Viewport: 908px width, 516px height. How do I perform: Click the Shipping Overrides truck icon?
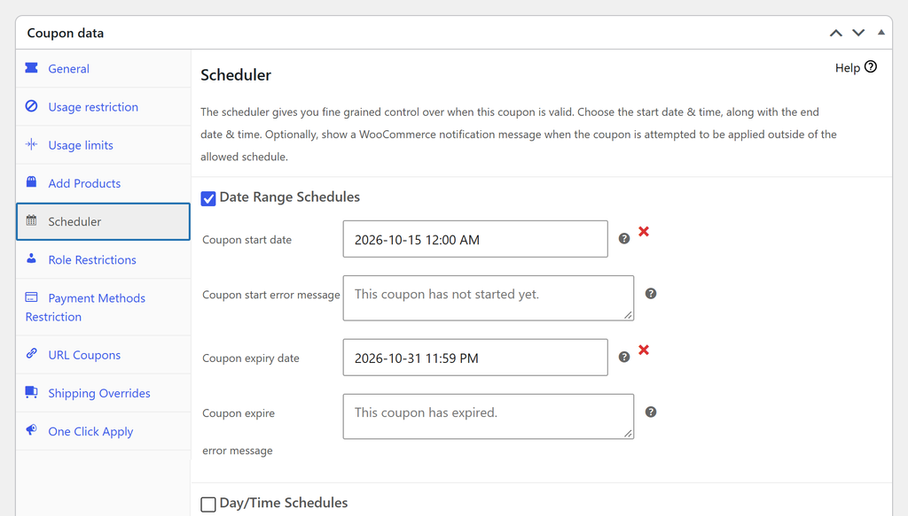point(31,392)
